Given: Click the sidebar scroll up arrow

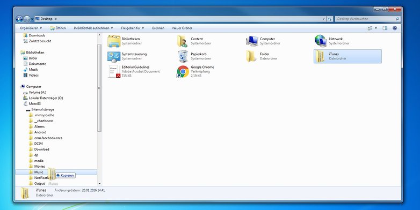Looking at the screenshot, I should click(x=99, y=35).
